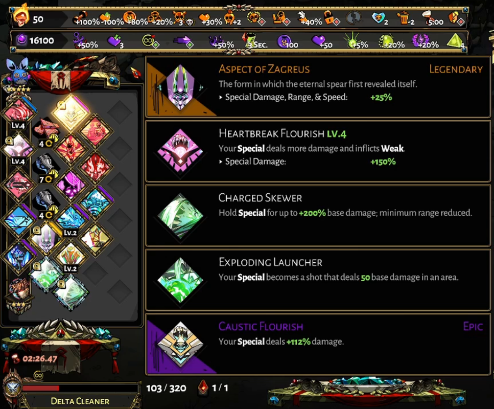The width and height of the screenshot is (494, 409).
Task: Click the blue rabbit companion plush icon
Action: 18,72
